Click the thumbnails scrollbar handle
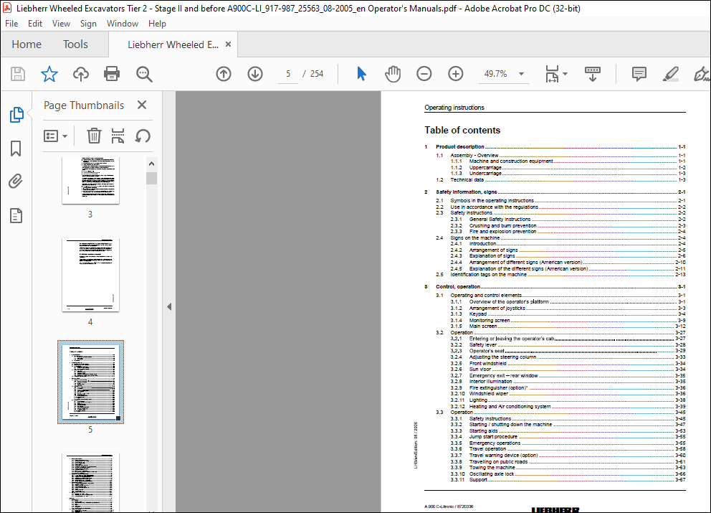 coord(151,179)
